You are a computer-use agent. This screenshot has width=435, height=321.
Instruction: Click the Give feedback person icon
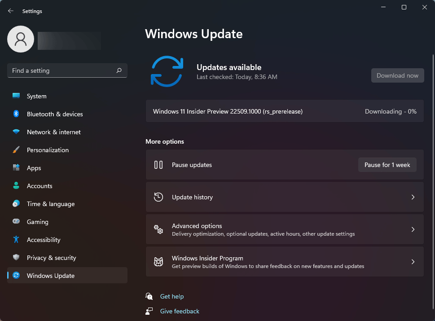click(x=149, y=311)
